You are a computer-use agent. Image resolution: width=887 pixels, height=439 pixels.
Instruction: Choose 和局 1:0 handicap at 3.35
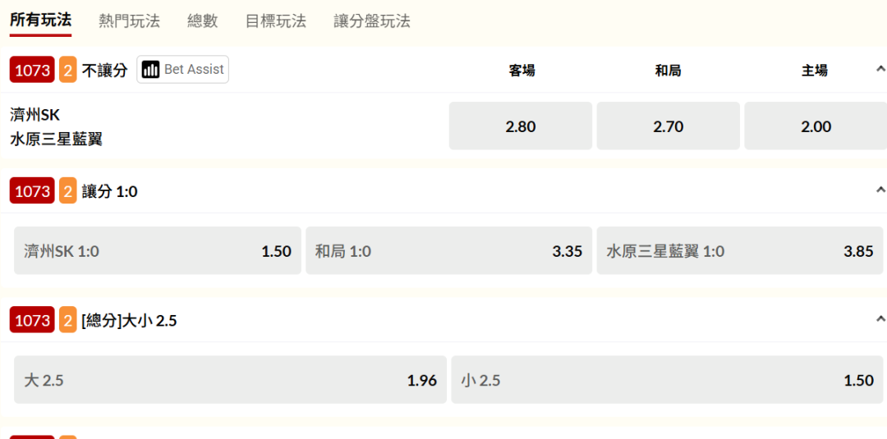(x=448, y=251)
